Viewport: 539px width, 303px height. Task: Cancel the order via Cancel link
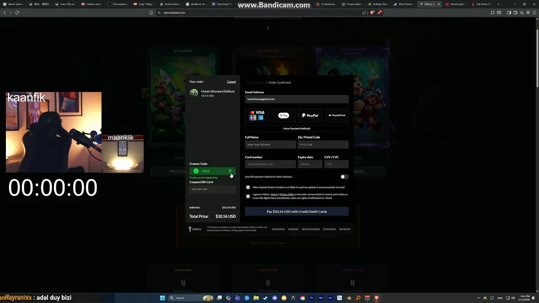tap(231, 82)
